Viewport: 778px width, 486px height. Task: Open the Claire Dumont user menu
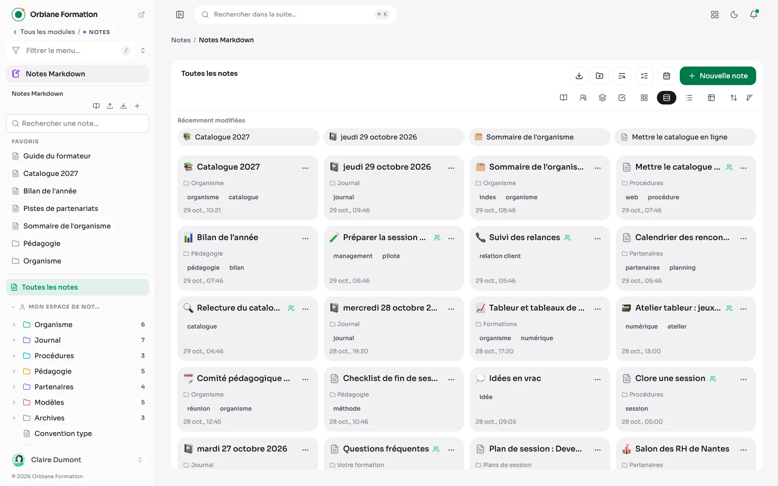(78, 460)
